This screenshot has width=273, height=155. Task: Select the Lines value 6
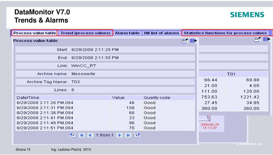point(73,90)
